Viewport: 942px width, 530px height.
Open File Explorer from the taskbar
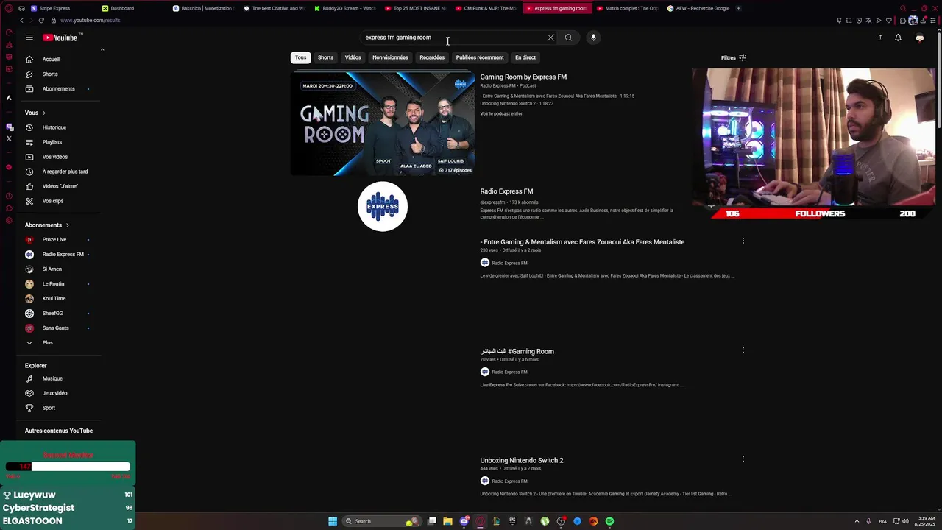(447, 521)
